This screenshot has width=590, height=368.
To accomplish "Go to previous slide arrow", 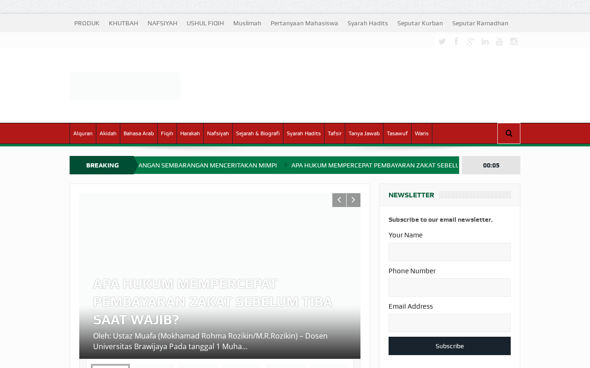I will 339,200.
